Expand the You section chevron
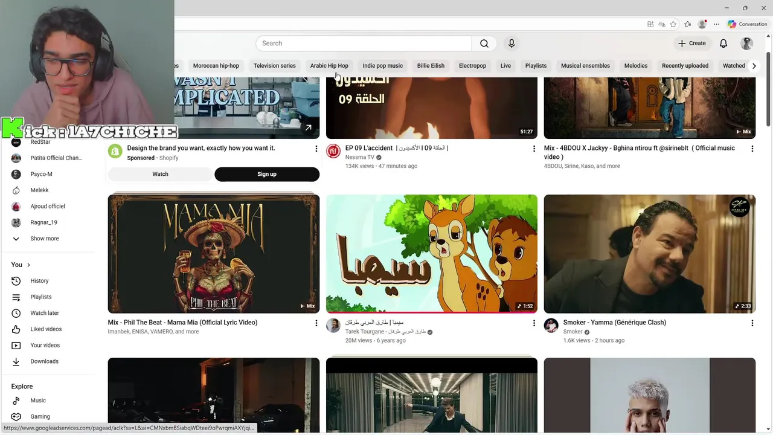The height and width of the screenshot is (435, 773). 28,265
